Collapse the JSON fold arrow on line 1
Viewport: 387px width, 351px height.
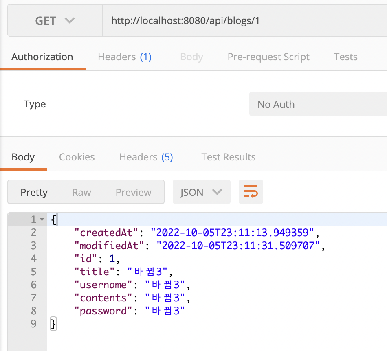pyautogui.click(x=42, y=219)
